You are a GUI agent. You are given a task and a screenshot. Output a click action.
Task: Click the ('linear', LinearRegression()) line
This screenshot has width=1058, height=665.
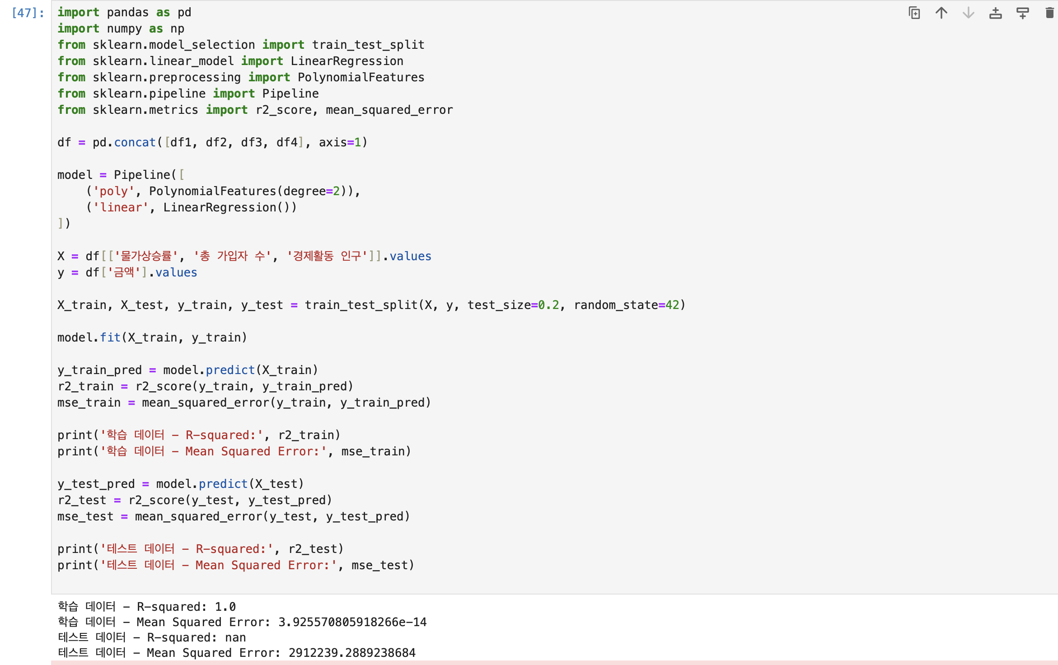point(191,207)
